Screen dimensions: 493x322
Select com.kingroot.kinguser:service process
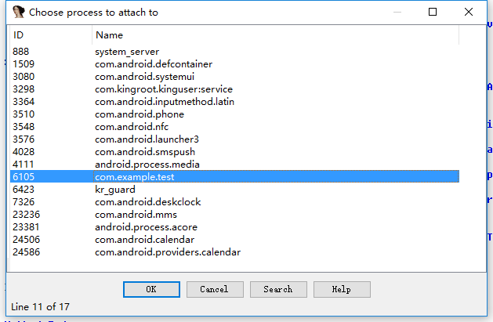(x=164, y=89)
